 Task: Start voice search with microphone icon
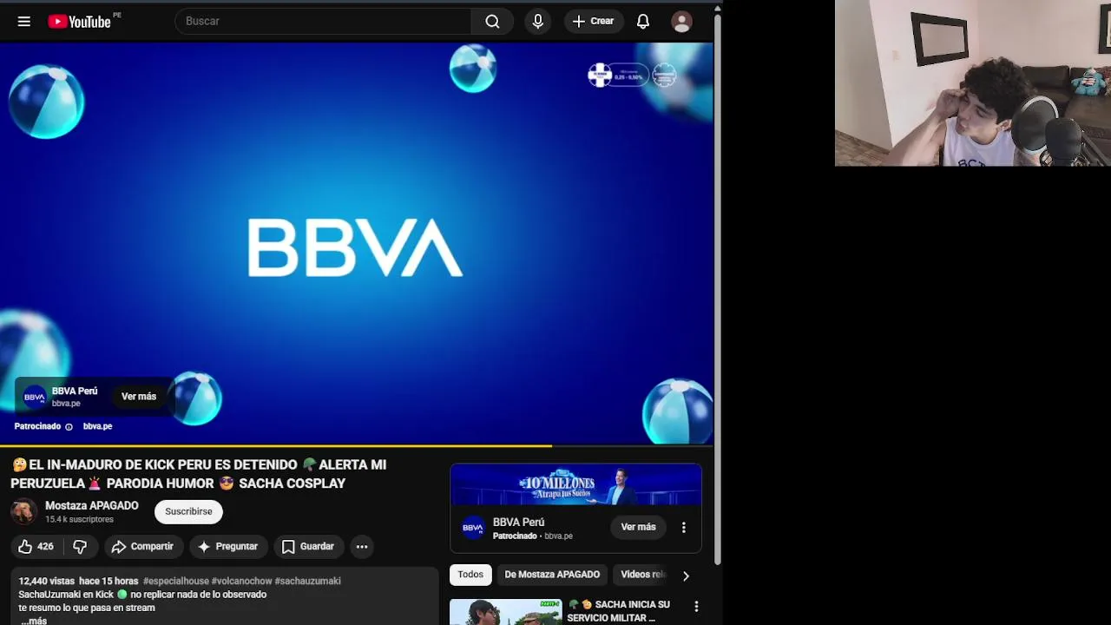pyautogui.click(x=537, y=22)
